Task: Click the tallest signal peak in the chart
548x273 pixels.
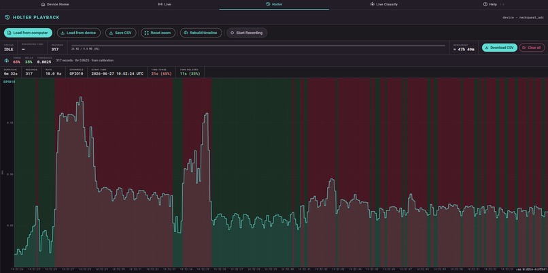Action: [x=81, y=97]
